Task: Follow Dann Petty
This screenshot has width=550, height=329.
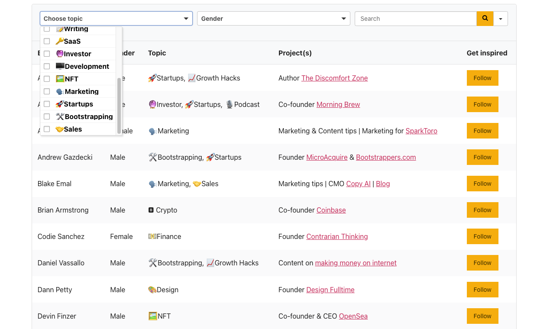Action: pyautogui.click(x=482, y=290)
